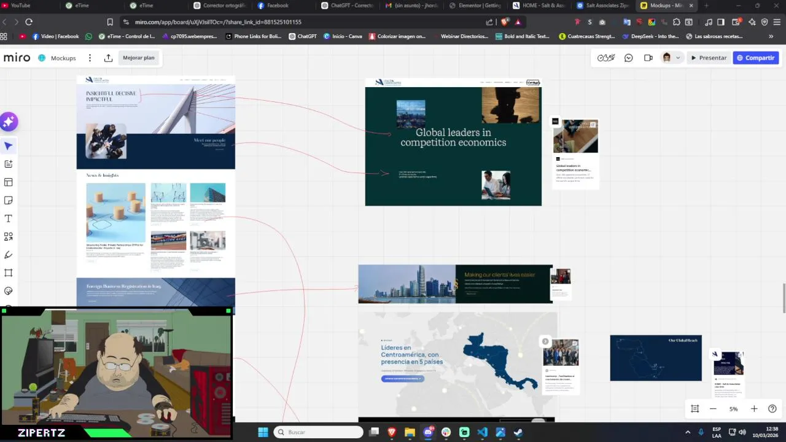Click the taskbar volume speaker icon
Screen dimensions: 786x442
742,432
